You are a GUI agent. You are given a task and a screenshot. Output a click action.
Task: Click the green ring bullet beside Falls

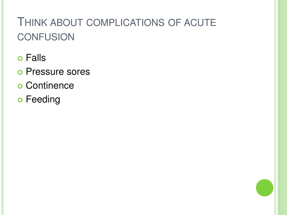pyautogui.click(x=20, y=58)
